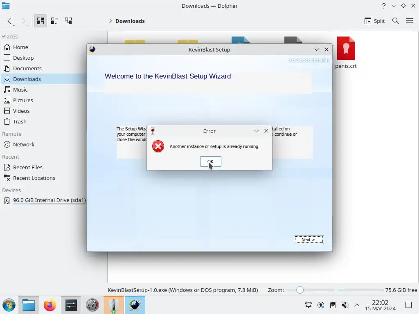This screenshot has width=419, height=314.
Task: Open Home in Places sidebar
Action: click(x=43, y=47)
